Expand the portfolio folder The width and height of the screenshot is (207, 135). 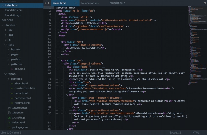(x=9, y=79)
